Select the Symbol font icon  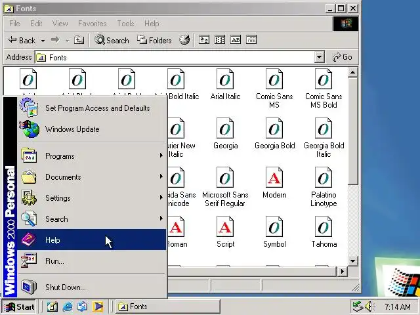point(274,227)
